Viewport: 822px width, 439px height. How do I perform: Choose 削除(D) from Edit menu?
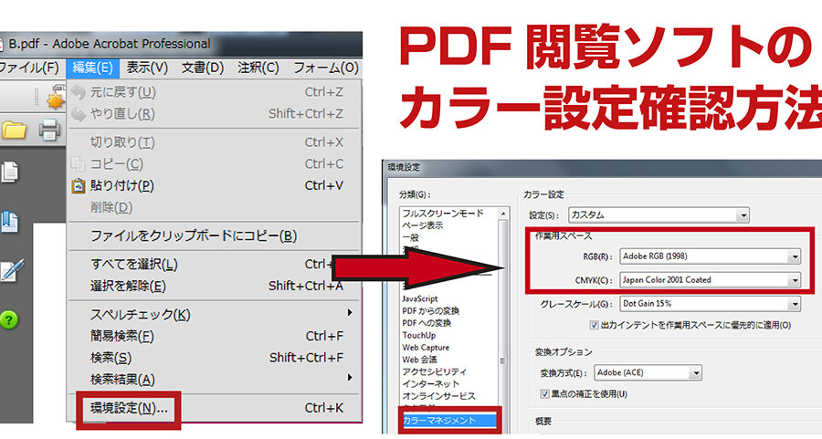215,207
